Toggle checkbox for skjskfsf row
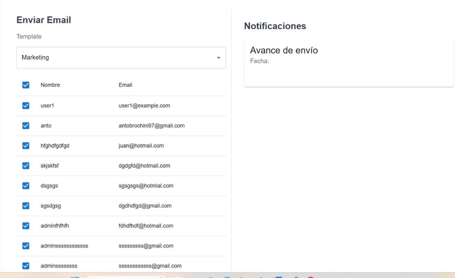The width and height of the screenshot is (455, 278). point(26,165)
